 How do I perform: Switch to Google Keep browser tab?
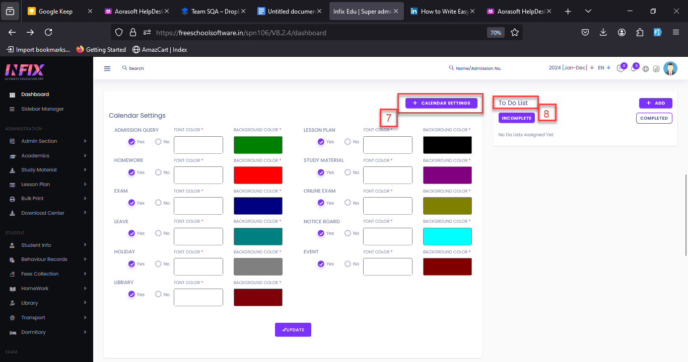(x=60, y=11)
